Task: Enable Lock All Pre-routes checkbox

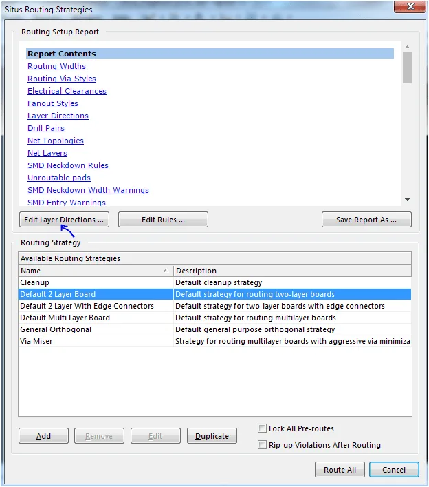Action: click(262, 428)
